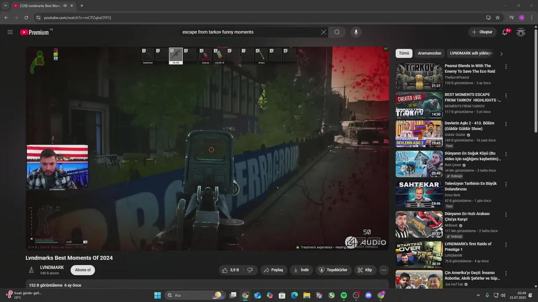Open the YouTube hamburger guide menu

pyautogui.click(x=10, y=32)
